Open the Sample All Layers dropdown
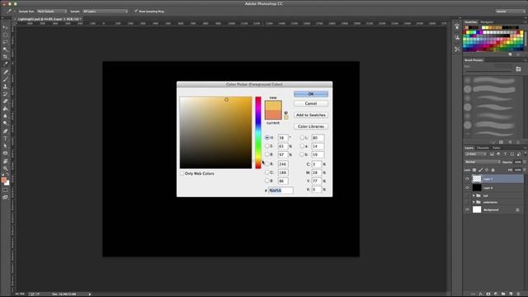Screen dimensions: 528x297 (x=106, y=11)
